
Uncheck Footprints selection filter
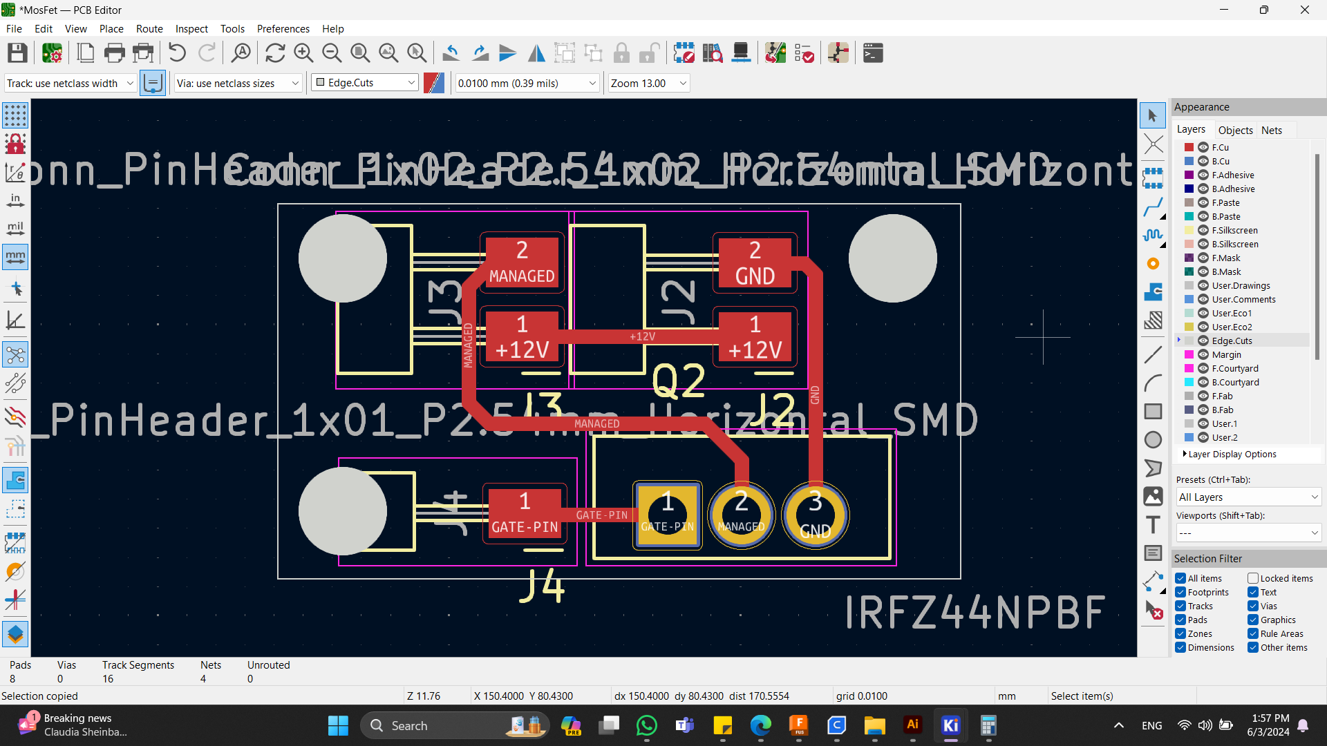(x=1180, y=592)
